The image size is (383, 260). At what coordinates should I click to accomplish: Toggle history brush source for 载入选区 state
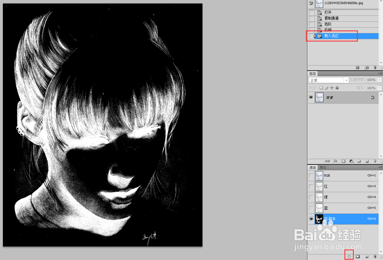point(311,36)
